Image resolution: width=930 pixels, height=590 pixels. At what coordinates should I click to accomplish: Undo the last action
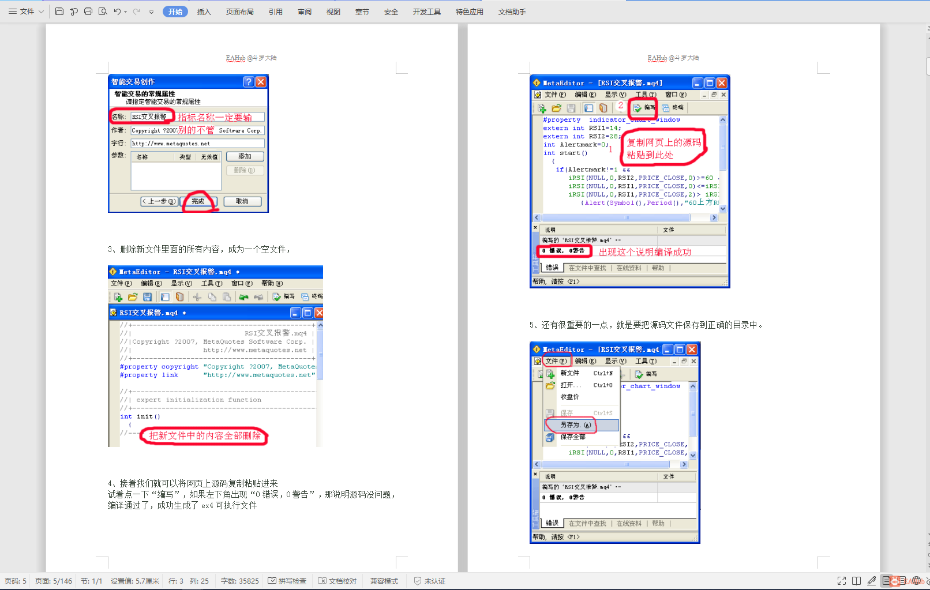tap(117, 11)
